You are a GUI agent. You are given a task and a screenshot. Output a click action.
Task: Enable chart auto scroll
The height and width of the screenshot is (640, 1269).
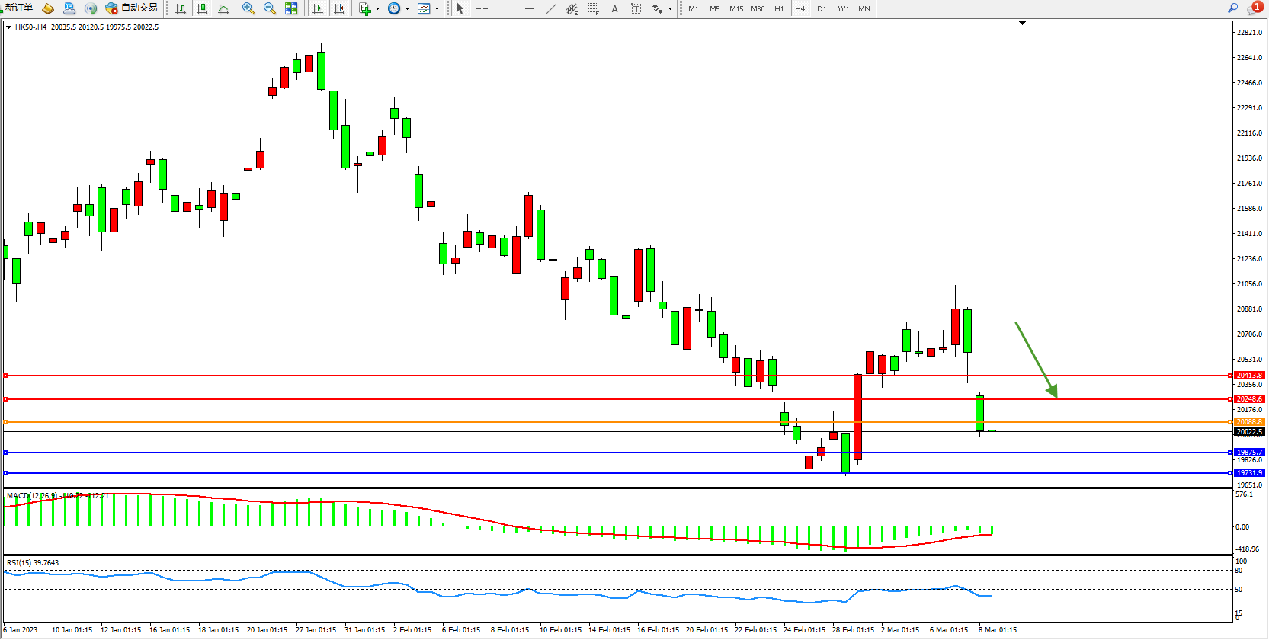319,8
